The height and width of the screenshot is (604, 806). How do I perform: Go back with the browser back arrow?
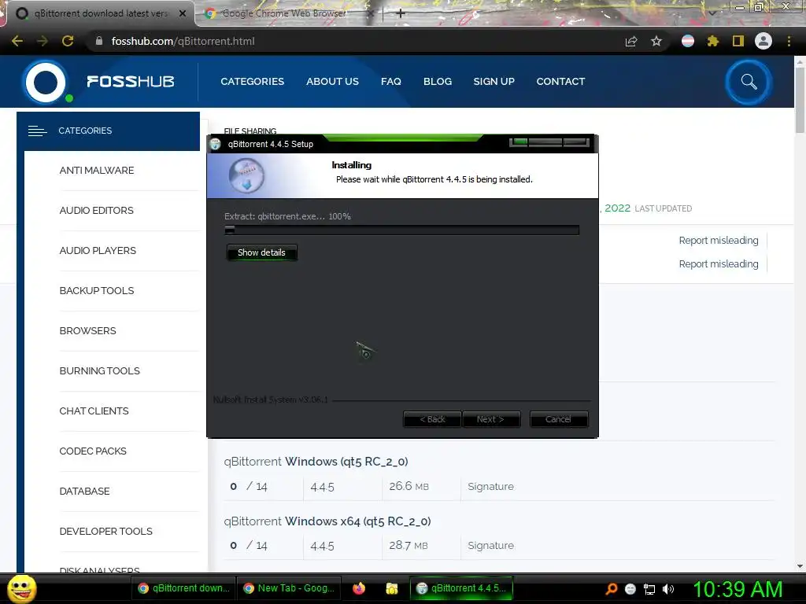[x=17, y=41]
